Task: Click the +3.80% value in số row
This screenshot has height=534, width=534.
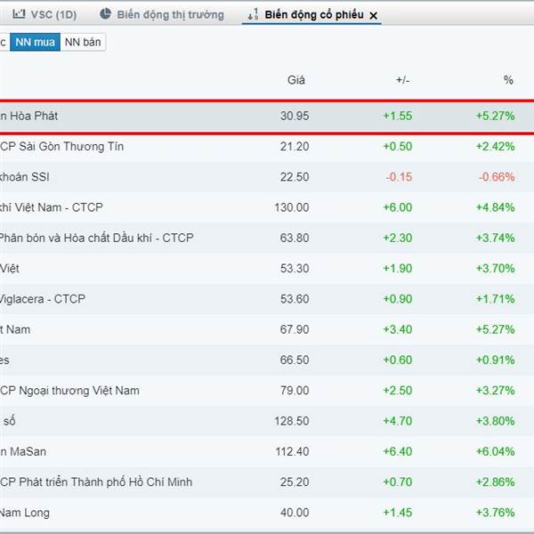Action: pos(495,421)
